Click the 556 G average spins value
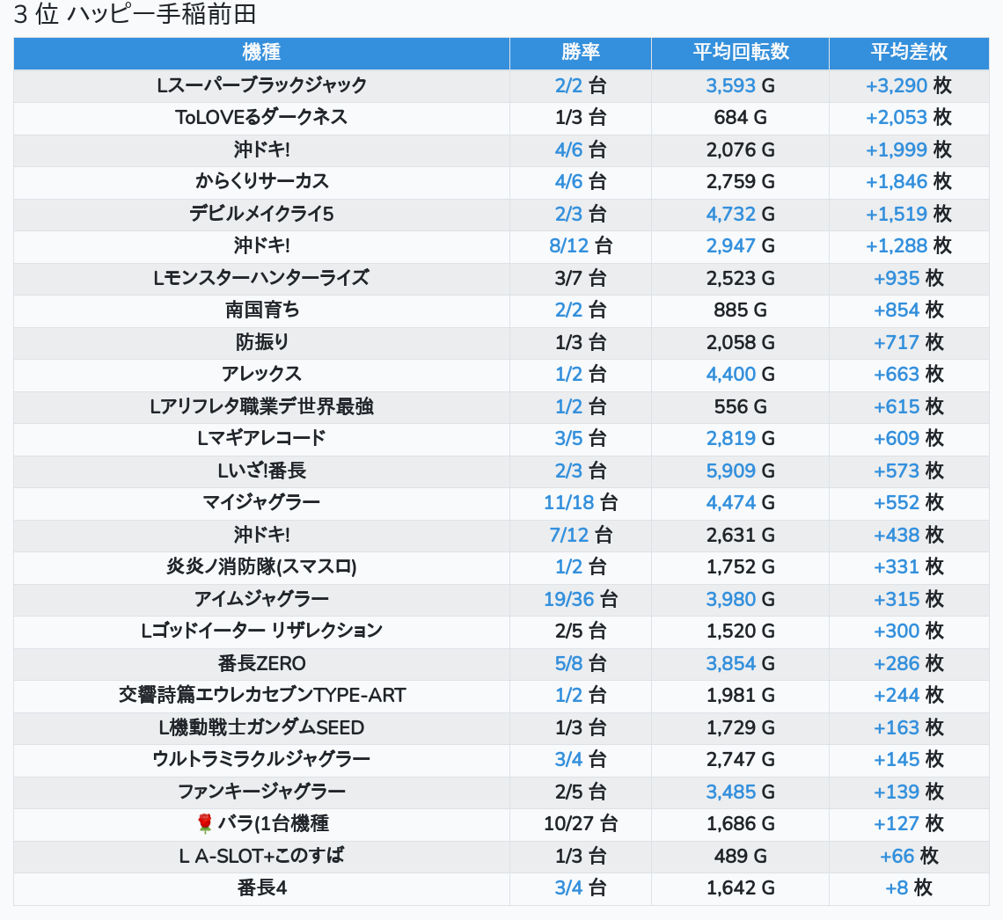The image size is (1003, 920). [x=740, y=406]
